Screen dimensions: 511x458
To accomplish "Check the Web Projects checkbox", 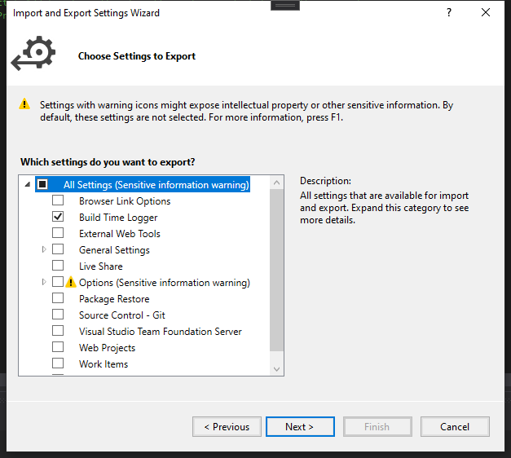I will coord(58,347).
